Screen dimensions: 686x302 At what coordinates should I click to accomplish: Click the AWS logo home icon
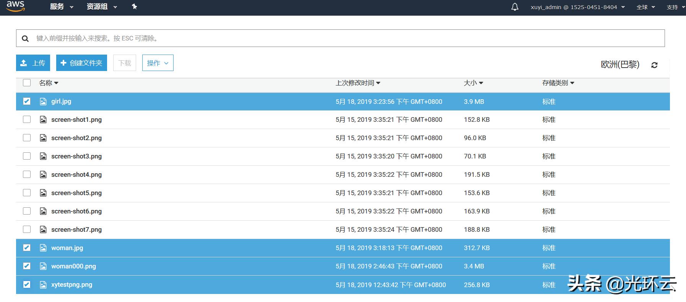[x=15, y=6]
